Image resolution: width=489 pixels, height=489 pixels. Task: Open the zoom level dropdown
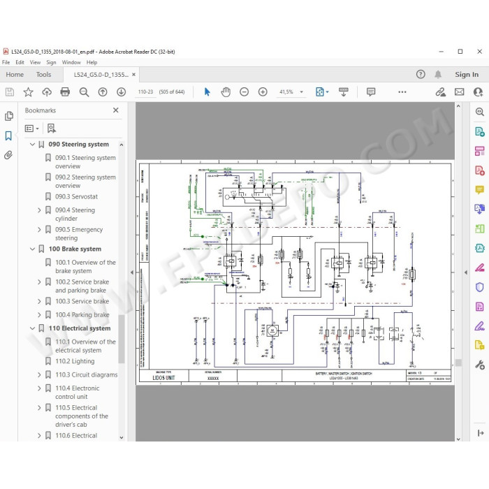pyautogui.click(x=301, y=92)
